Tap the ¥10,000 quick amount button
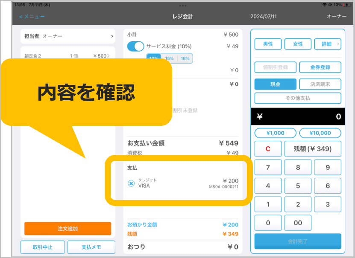Viewport: 355px width, 258px height. (320, 133)
